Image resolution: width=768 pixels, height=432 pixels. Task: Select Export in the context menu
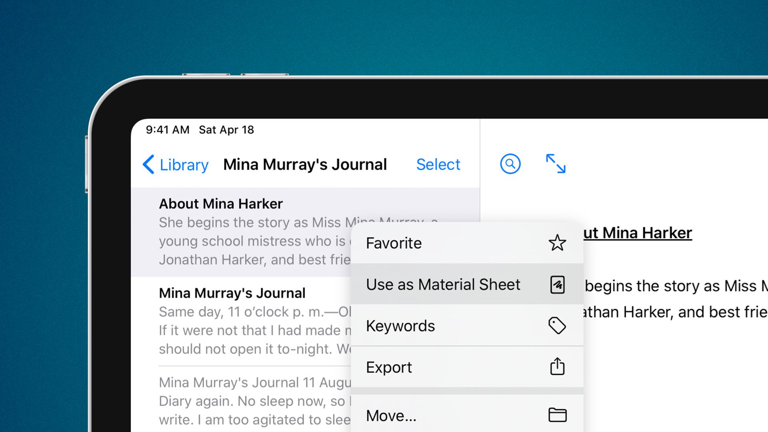coord(388,367)
